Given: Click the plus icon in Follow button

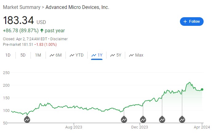Looking at the screenshot, I should (x=185, y=22).
